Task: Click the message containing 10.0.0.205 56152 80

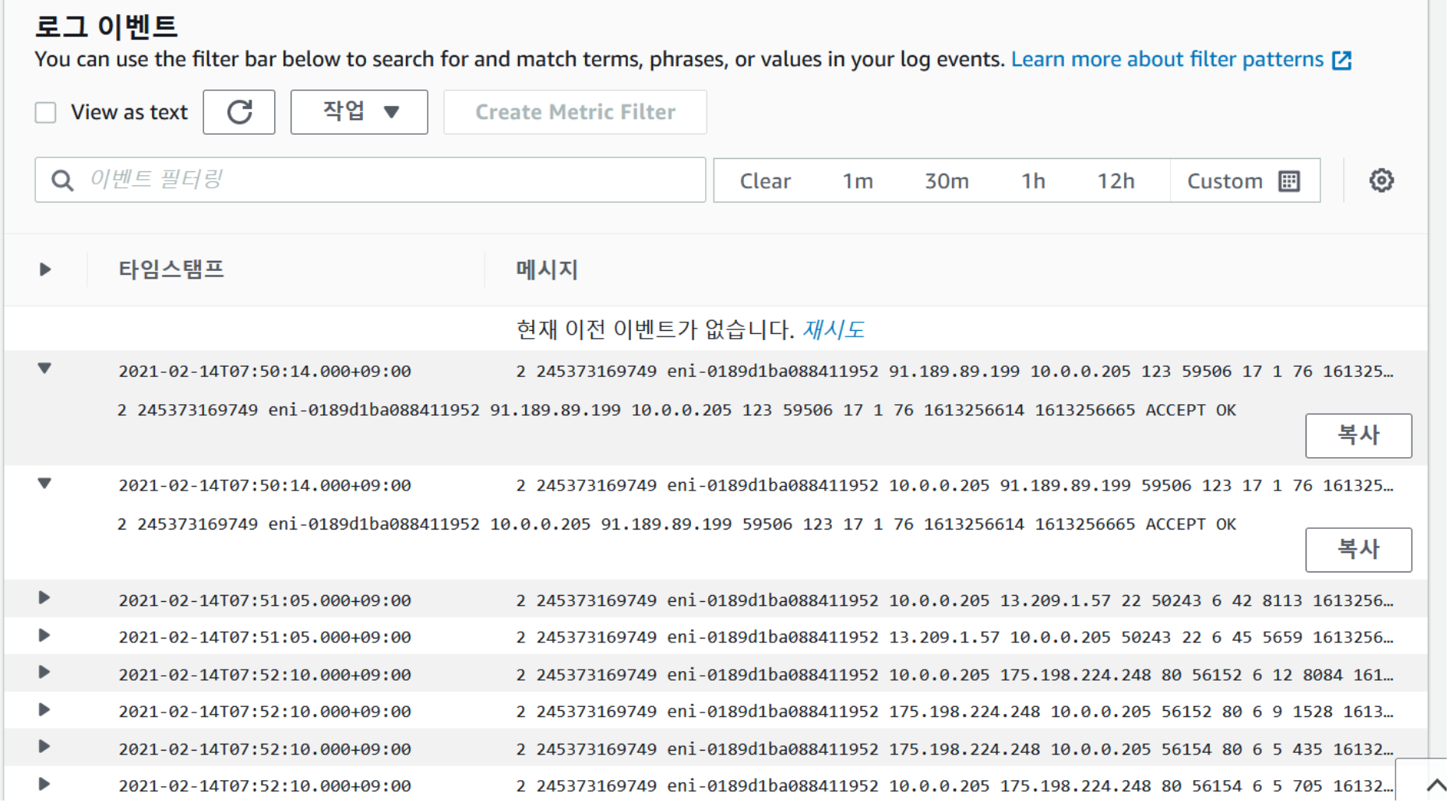Action: coord(954,712)
